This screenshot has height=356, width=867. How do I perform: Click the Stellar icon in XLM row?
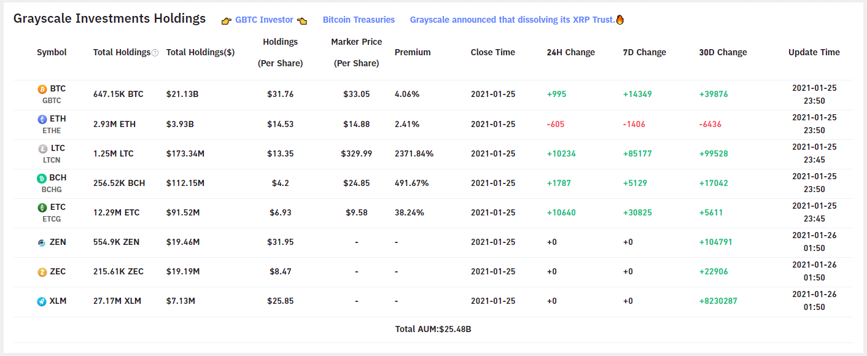(42, 301)
